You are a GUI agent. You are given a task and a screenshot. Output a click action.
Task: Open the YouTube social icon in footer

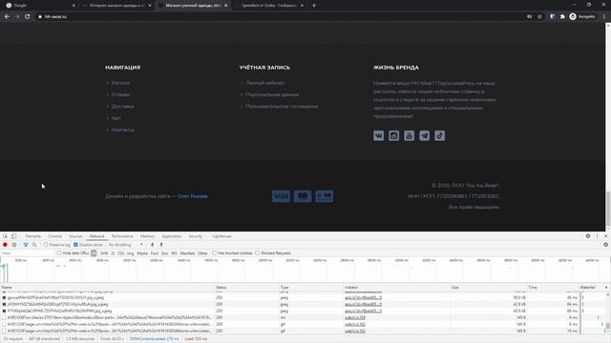coord(410,135)
